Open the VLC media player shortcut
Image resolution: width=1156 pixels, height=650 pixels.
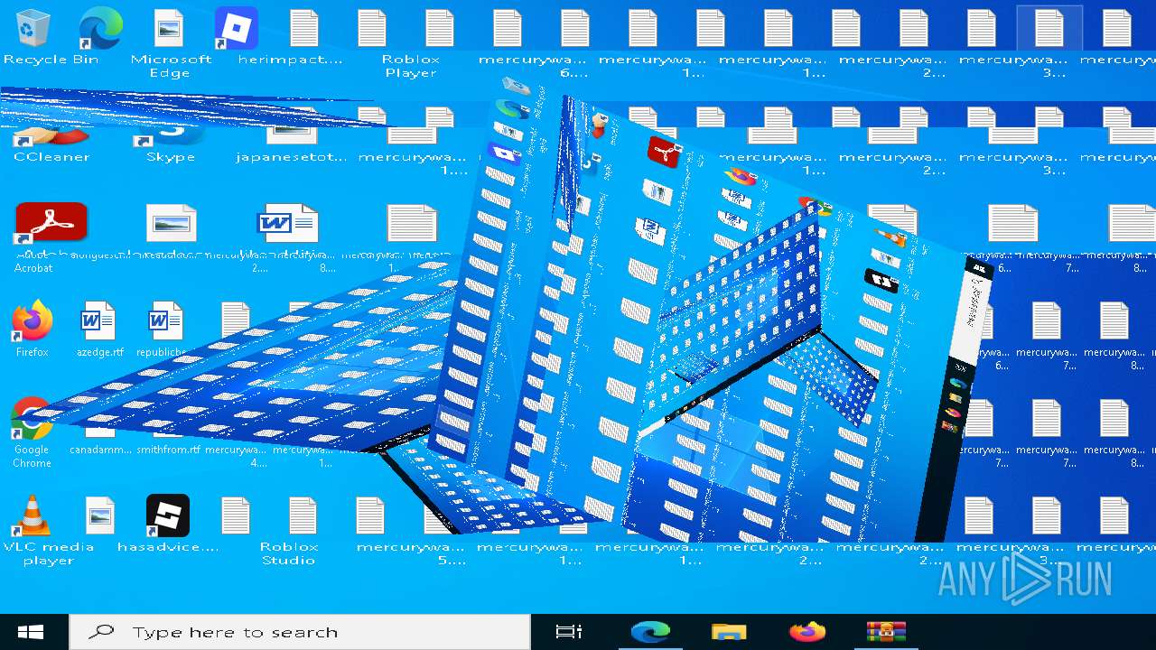click(33, 516)
